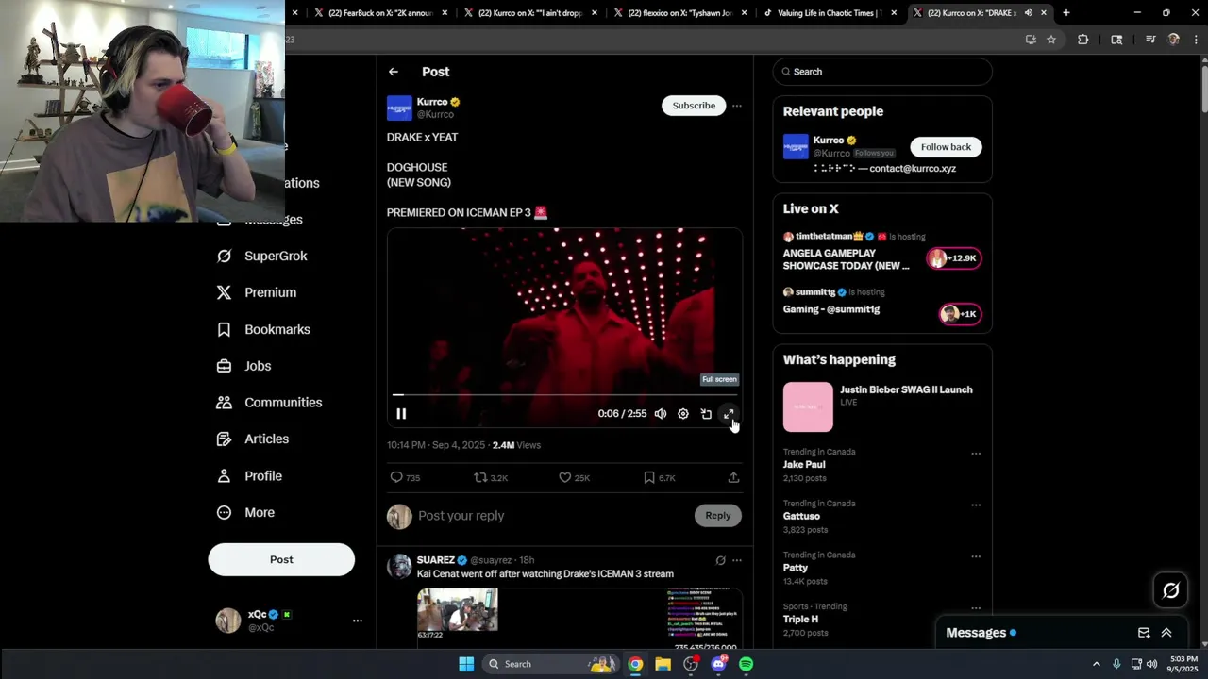The image size is (1208, 679).
Task: Open File Explorer from taskbar
Action: (663, 664)
